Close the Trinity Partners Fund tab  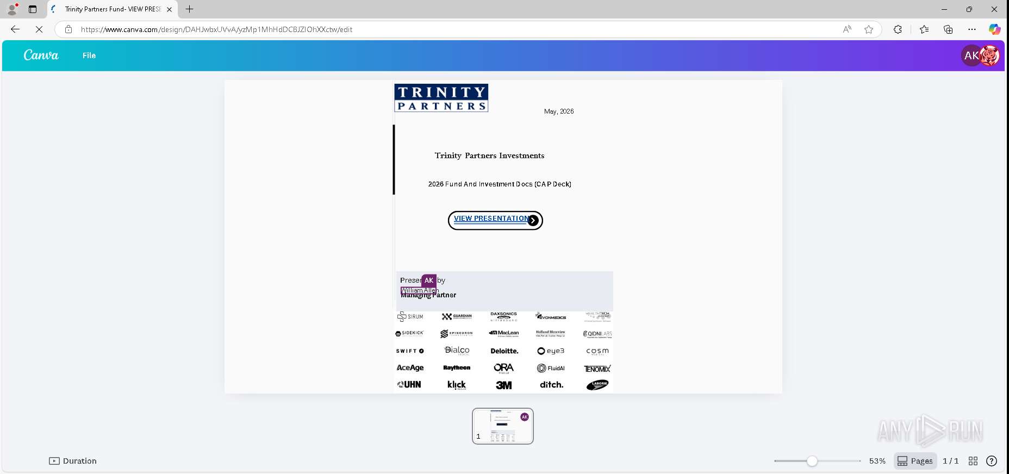coord(169,9)
